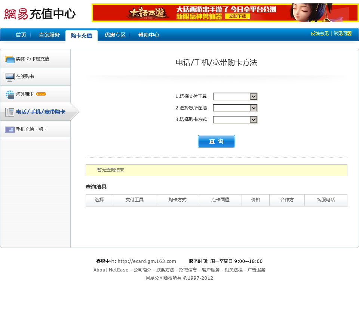
Task: Click the 暂无查询结果 notice
Action: point(217,170)
